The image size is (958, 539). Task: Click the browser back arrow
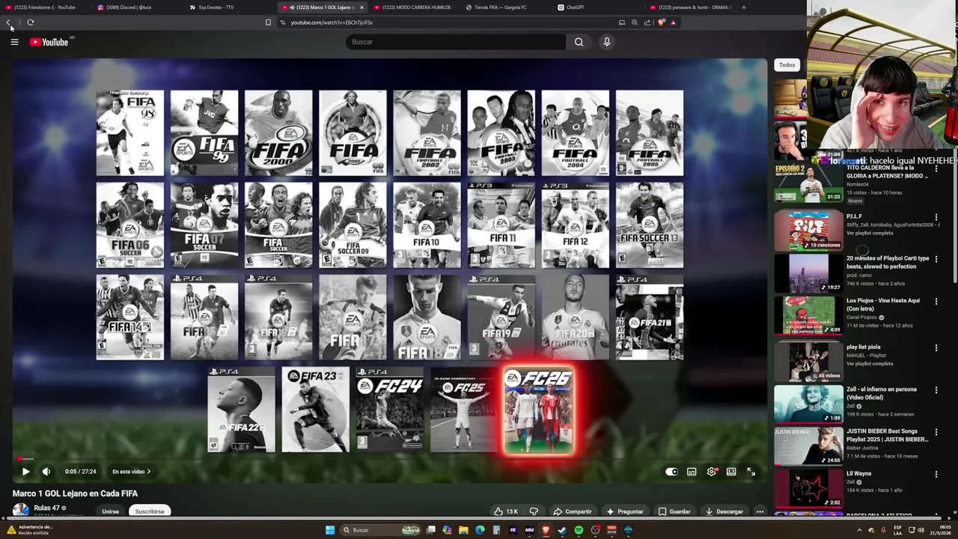(9, 22)
